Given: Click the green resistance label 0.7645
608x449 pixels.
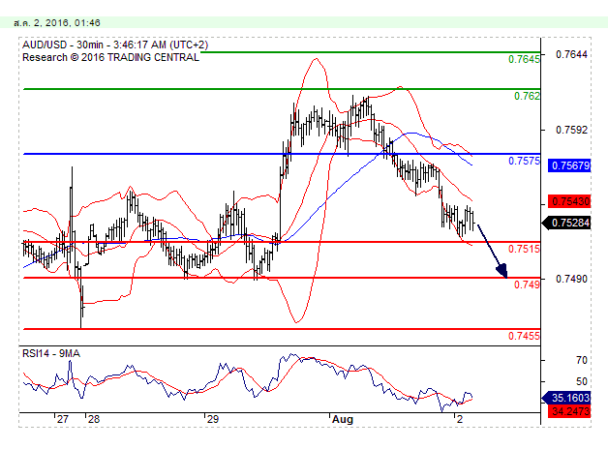Looking at the screenshot, I should (x=524, y=59).
